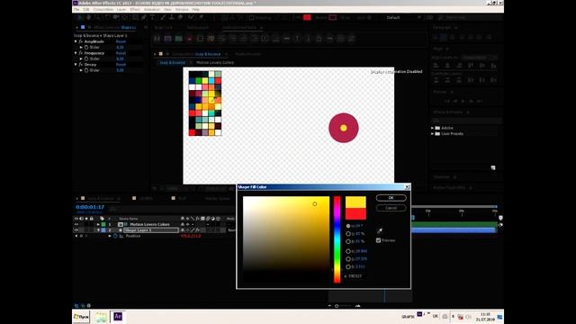Open the Window menu

[182, 10]
